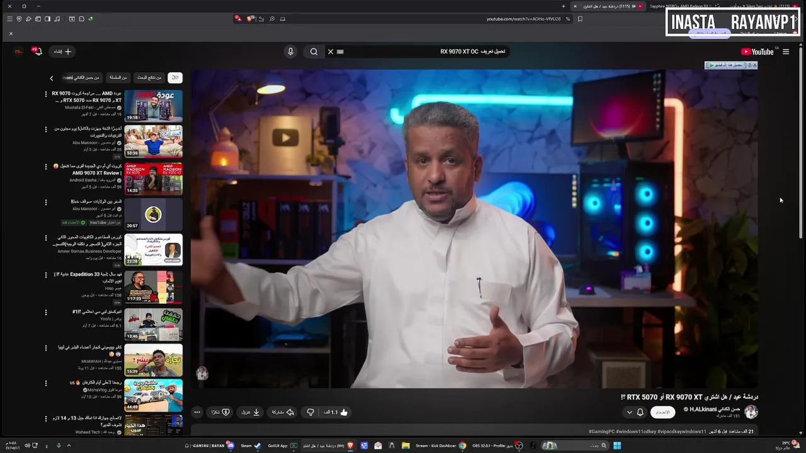Click the YouTube URL address field
Image resolution: width=806 pixels, height=453 pixels.
coord(523,19)
